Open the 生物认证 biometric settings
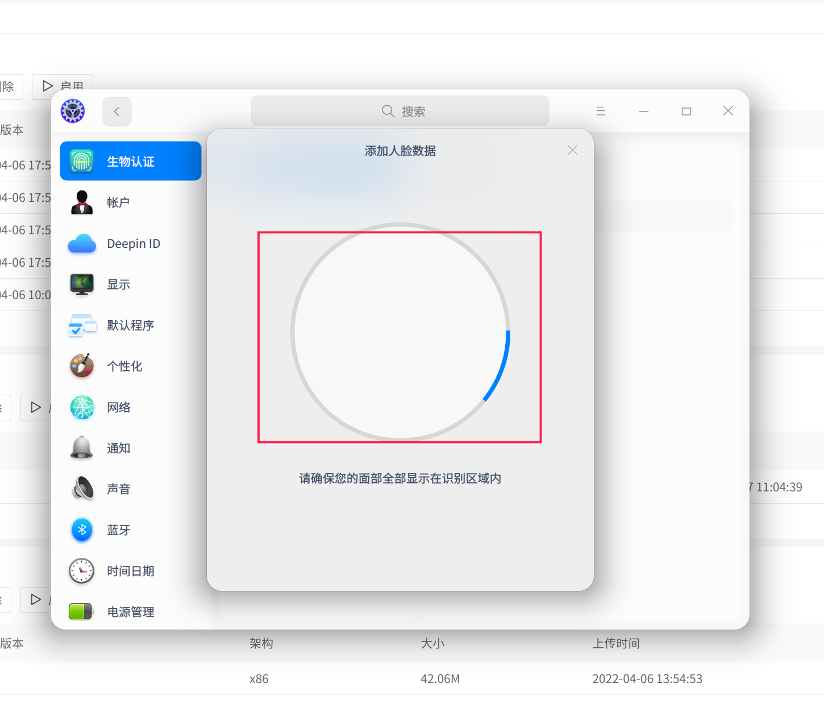This screenshot has width=824, height=720. pos(130,161)
